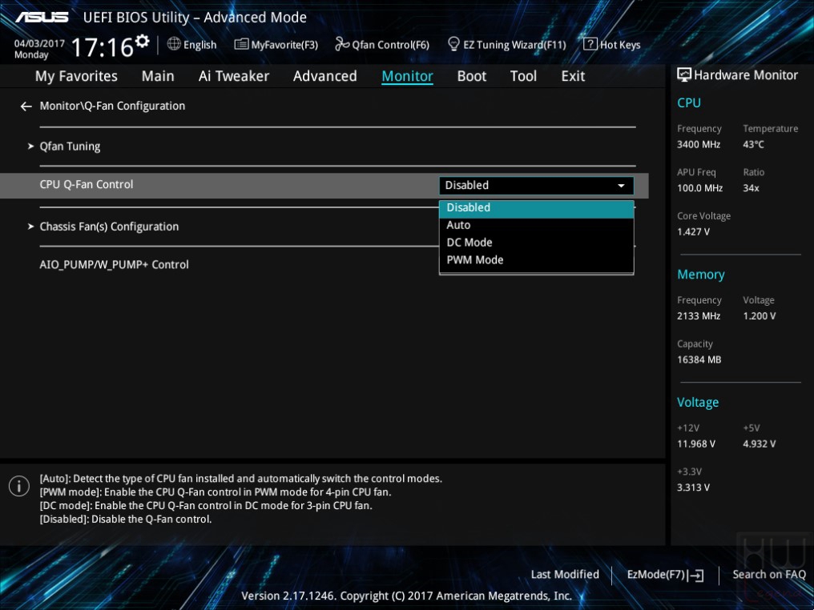Click the Version 2.17.1246 copyright line
The image size is (814, 610).
point(406,596)
